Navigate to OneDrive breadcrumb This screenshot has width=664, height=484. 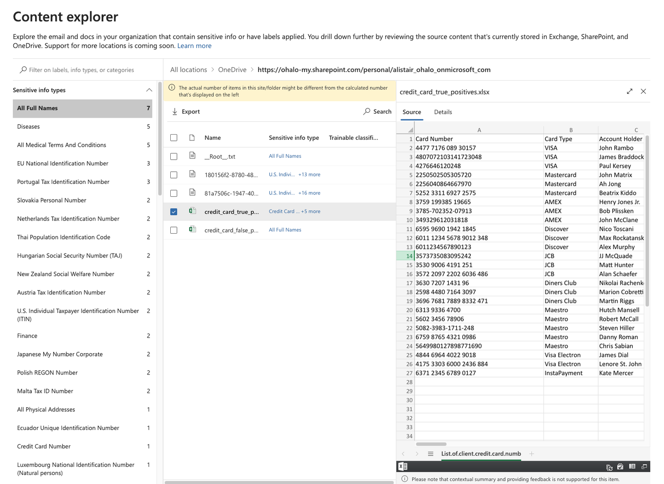(232, 70)
